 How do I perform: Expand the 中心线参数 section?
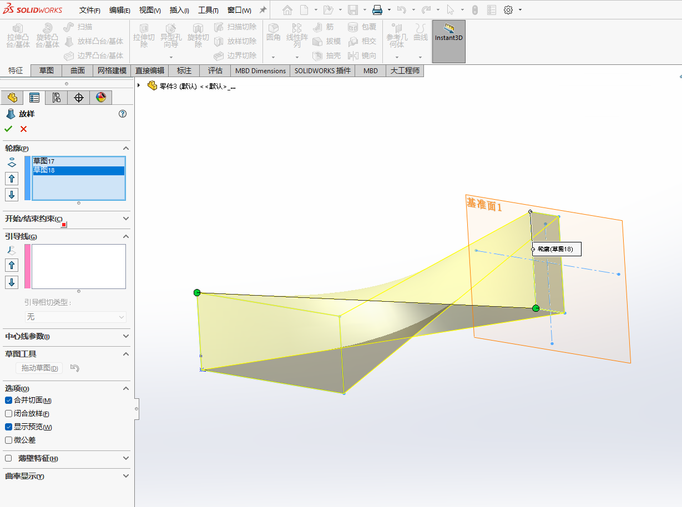click(125, 336)
